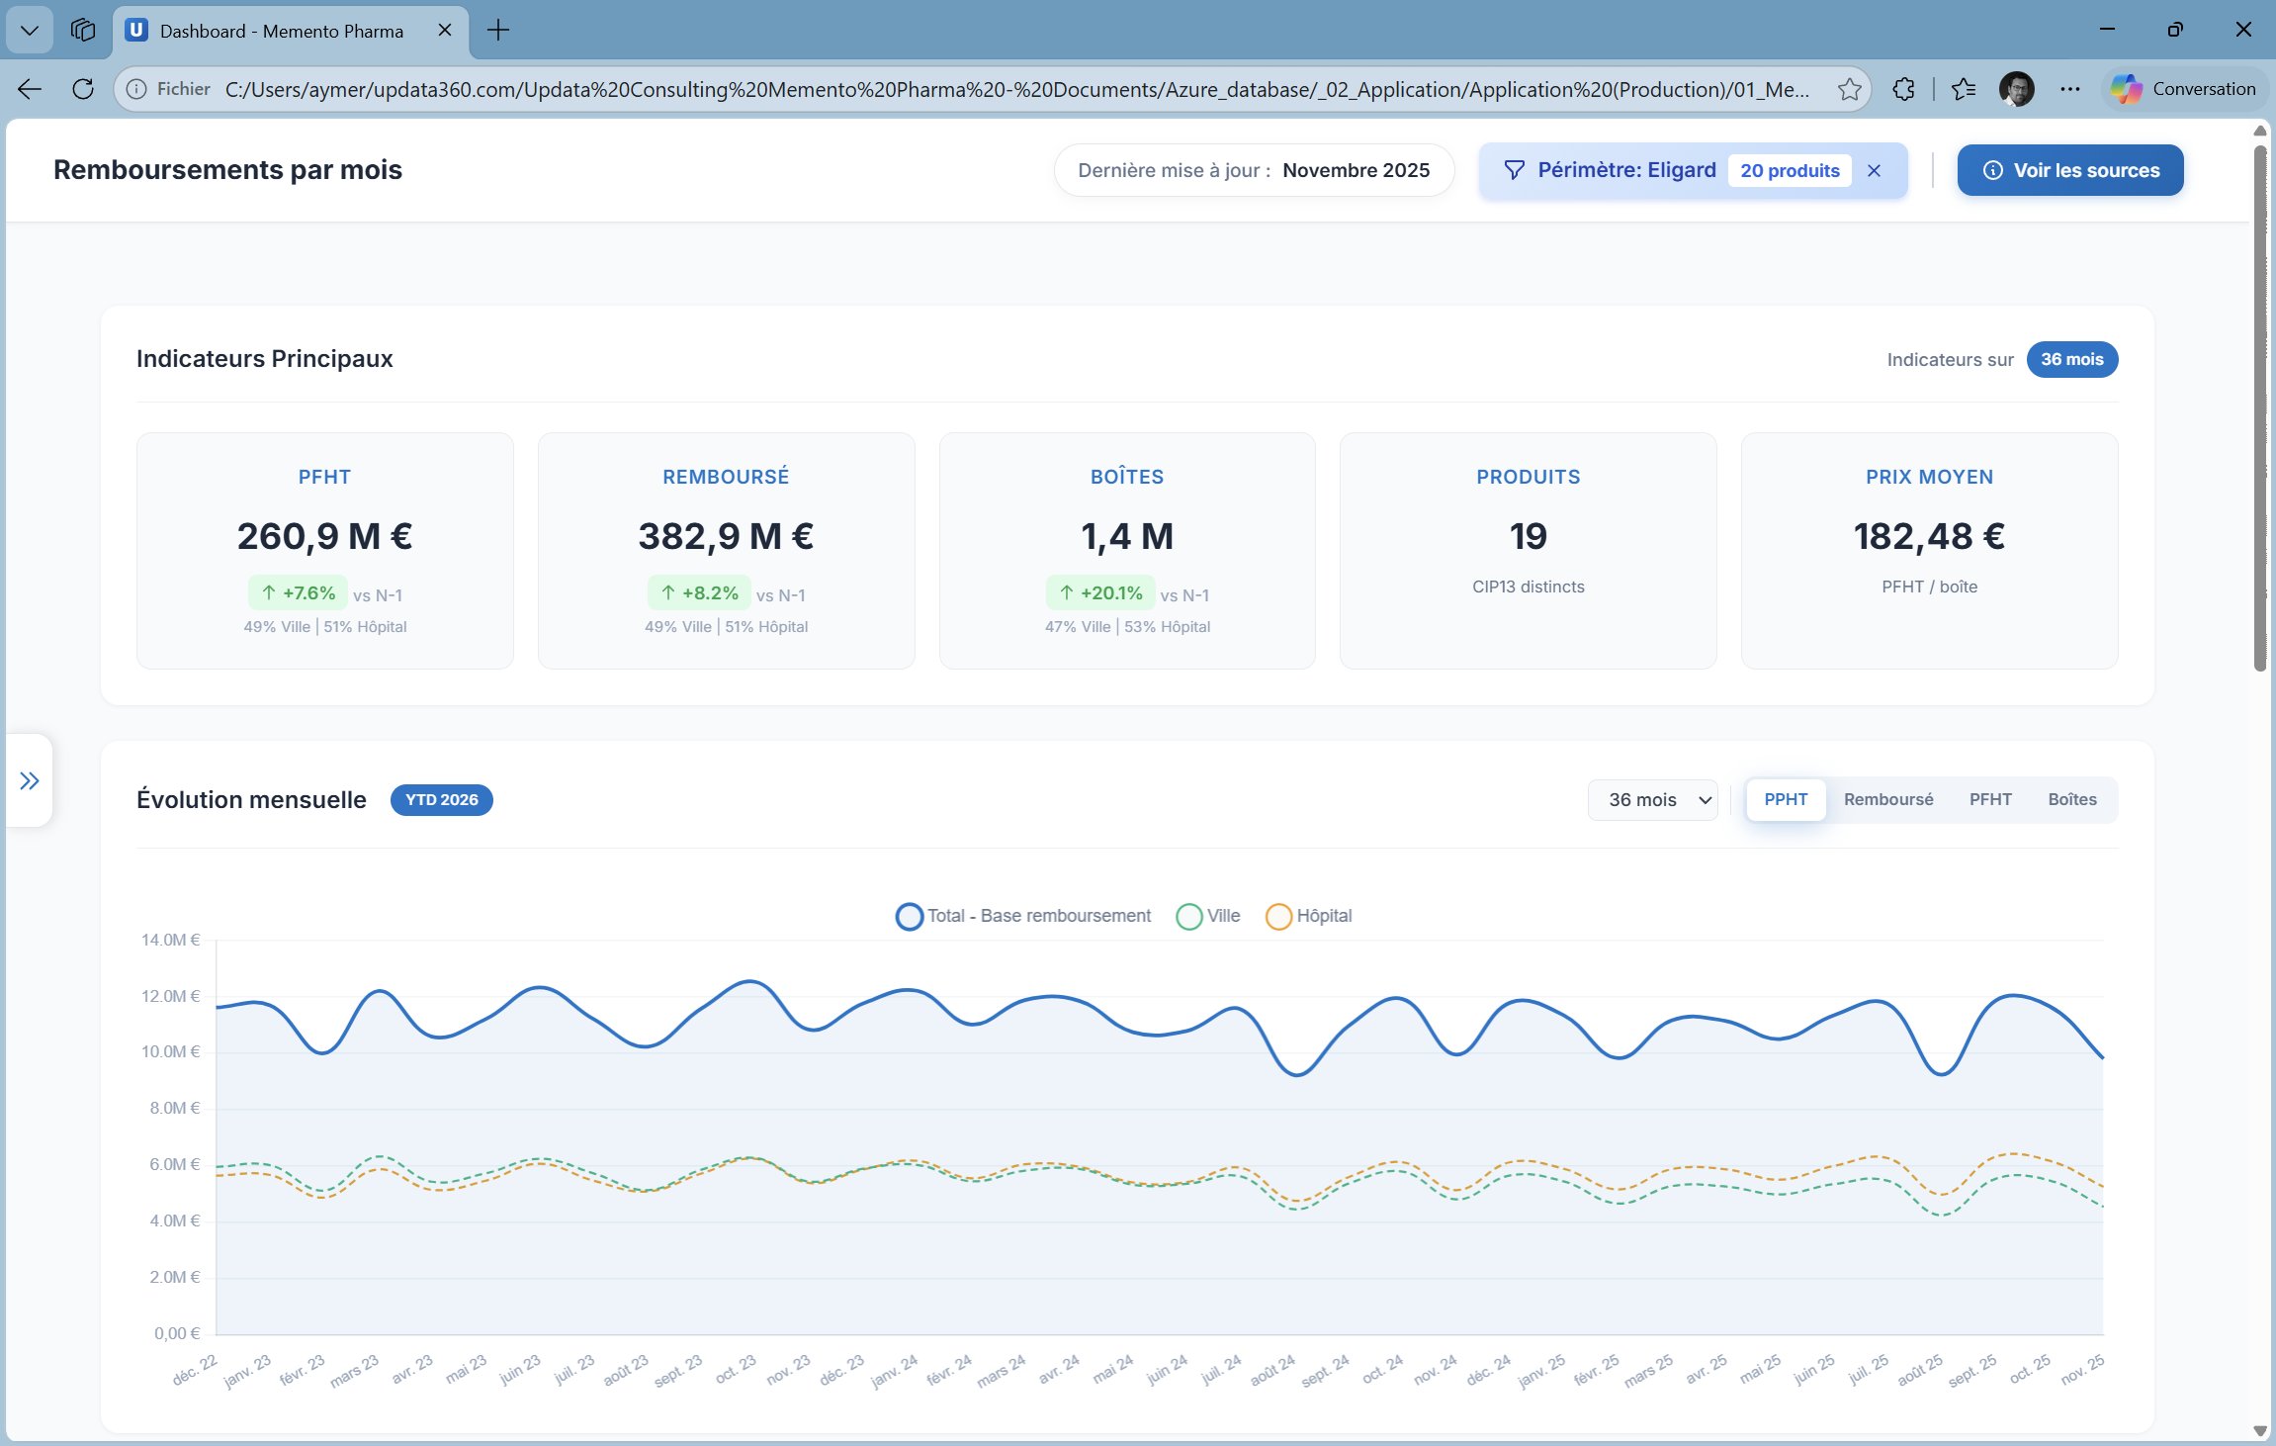2276x1446 pixels.
Task: Open the Copilot Conversation button
Action: click(x=2185, y=89)
